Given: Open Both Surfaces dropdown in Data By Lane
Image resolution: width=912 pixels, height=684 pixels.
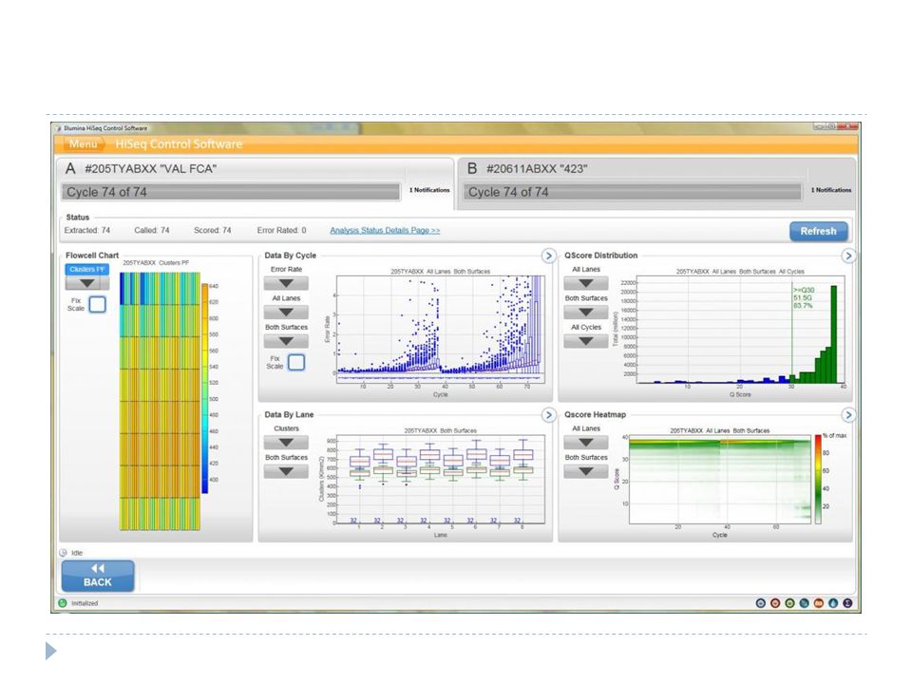Looking at the screenshot, I should [286, 472].
